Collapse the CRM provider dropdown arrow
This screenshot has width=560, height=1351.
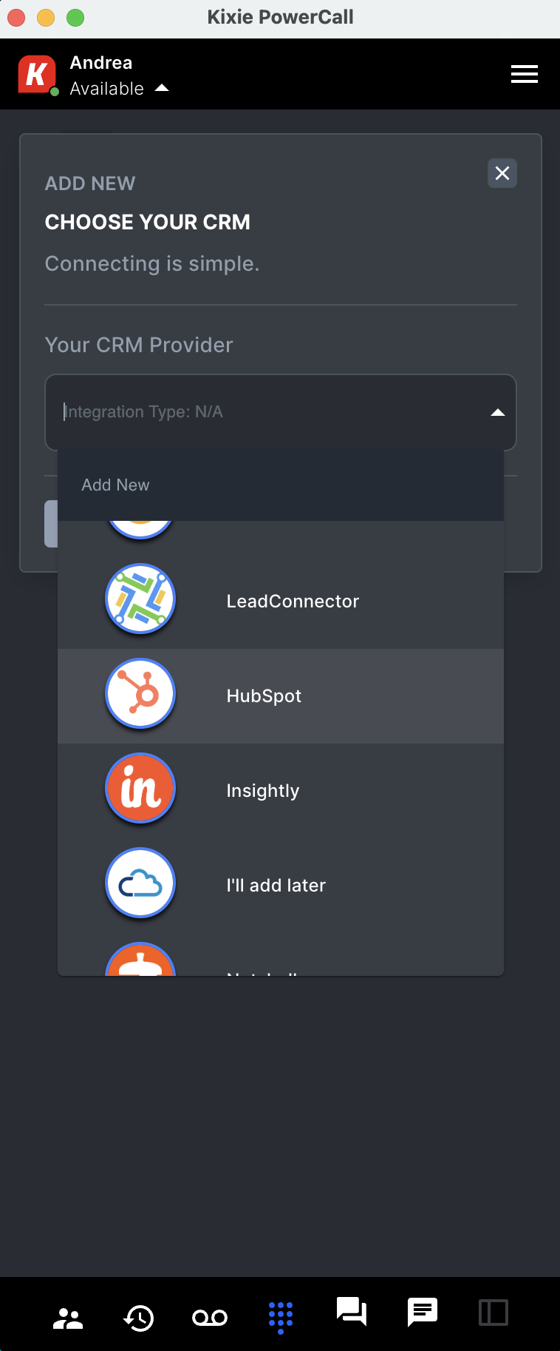[498, 412]
